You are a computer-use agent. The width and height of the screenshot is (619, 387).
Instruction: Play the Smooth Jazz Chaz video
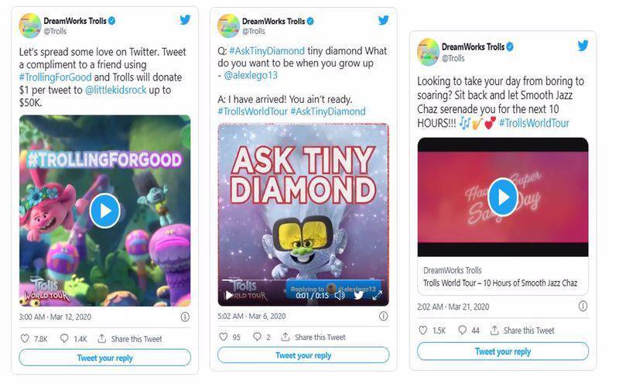tap(503, 197)
